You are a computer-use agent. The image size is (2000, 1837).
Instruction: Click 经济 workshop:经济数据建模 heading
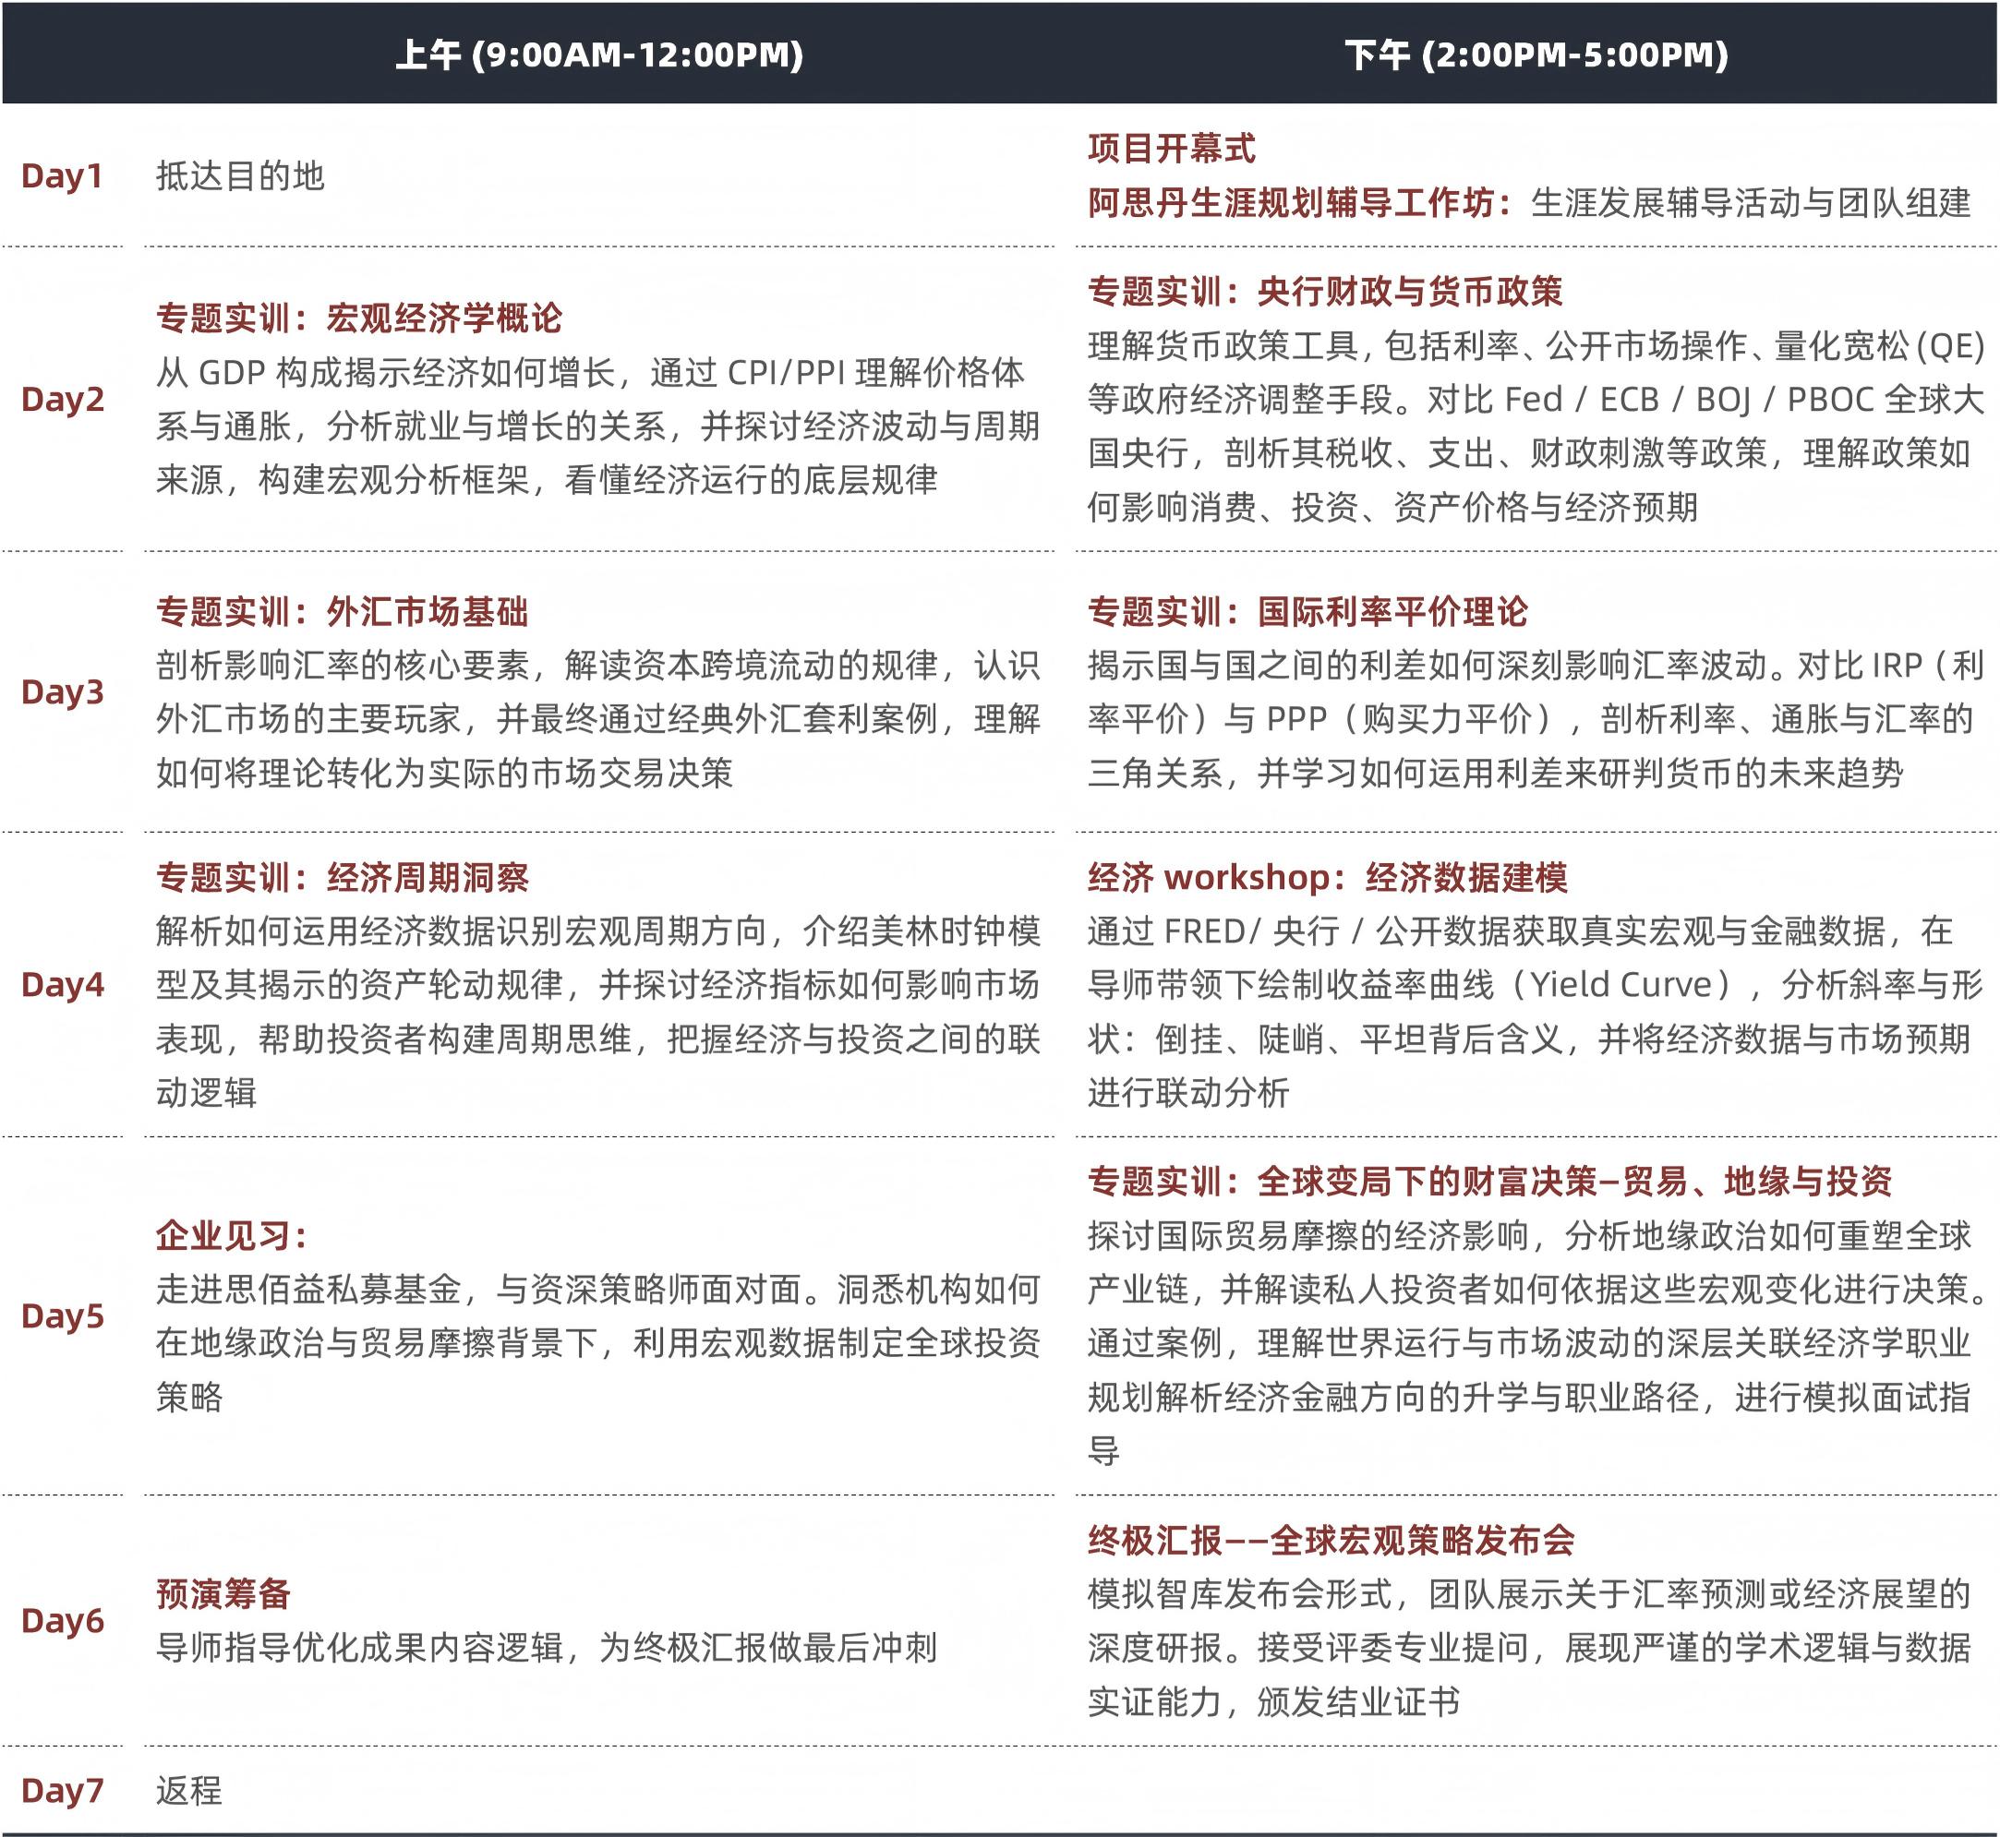pos(1327,877)
